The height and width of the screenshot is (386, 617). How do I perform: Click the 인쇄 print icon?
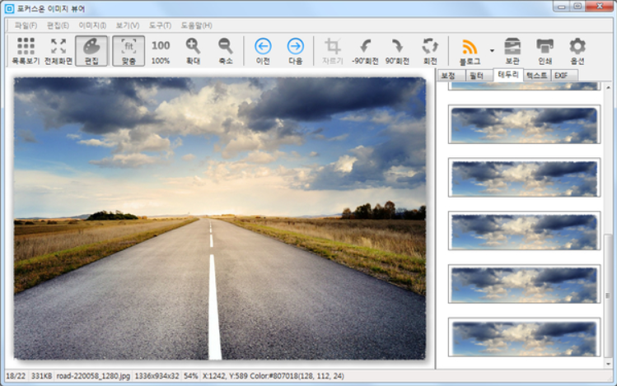(545, 50)
